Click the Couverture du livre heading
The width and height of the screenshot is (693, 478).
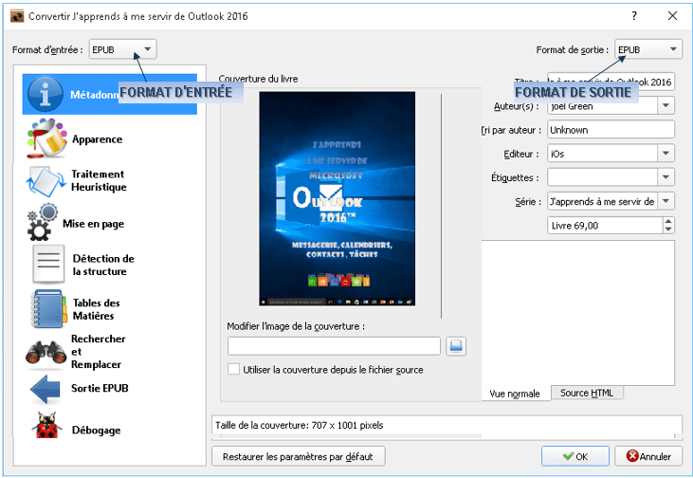pyautogui.click(x=258, y=79)
